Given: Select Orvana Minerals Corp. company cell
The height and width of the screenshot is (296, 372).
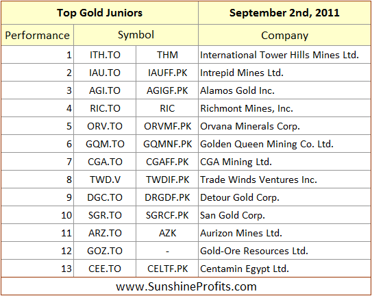Looking at the screenshot, I should click(284, 126).
